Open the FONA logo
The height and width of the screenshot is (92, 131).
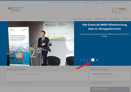point(121,11)
